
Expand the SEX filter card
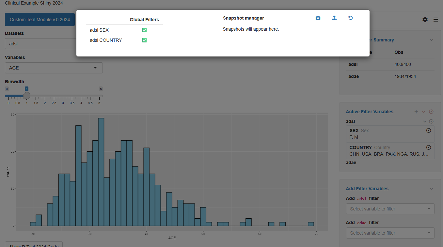[x=385, y=134]
